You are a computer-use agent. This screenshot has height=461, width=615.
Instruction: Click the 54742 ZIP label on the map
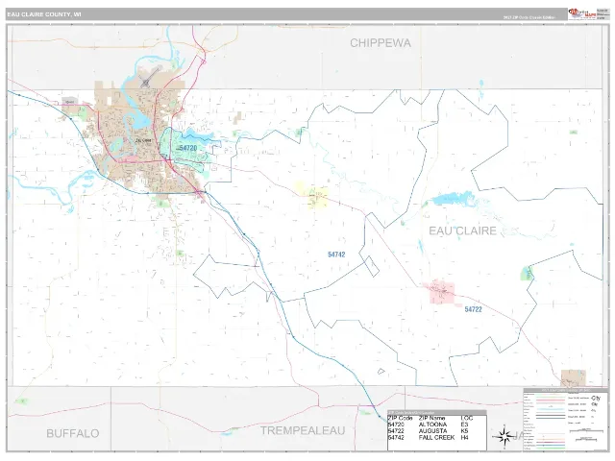click(x=336, y=255)
